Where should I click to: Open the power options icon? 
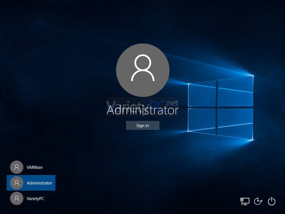tap(271, 201)
